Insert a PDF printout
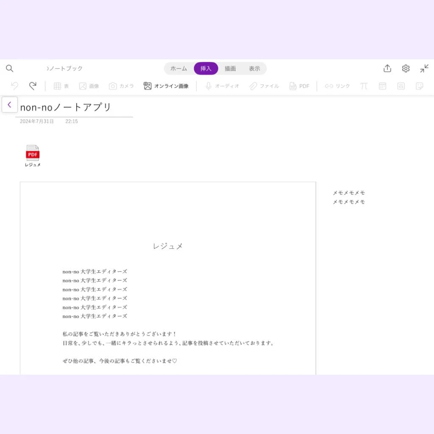 [x=299, y=86]
